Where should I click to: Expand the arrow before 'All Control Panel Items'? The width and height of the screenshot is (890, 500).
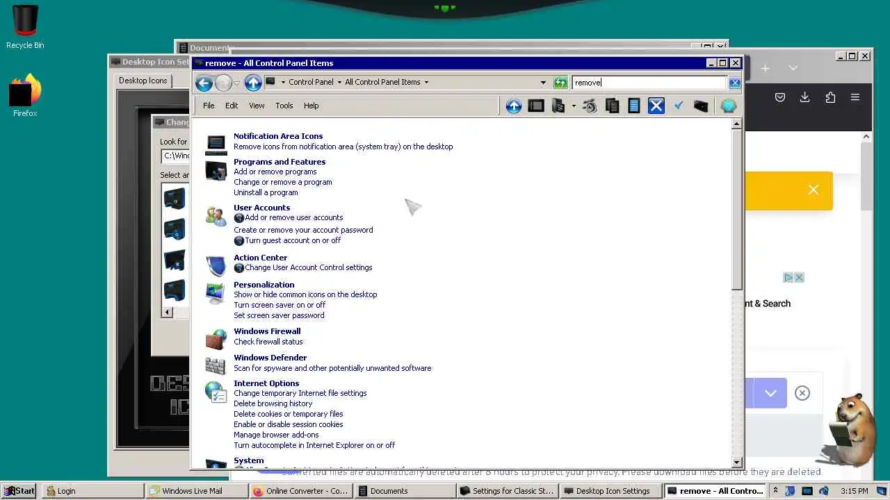pyautogui.click(x=339, y=82)
